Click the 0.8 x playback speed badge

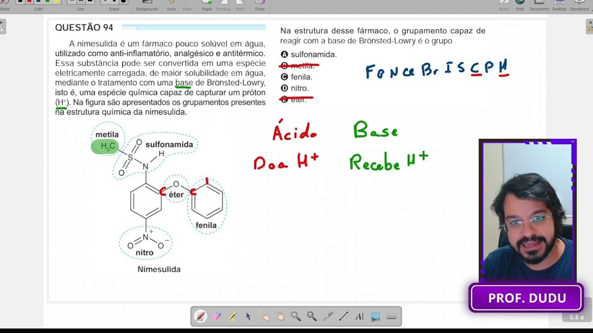[x=577, y=317]
